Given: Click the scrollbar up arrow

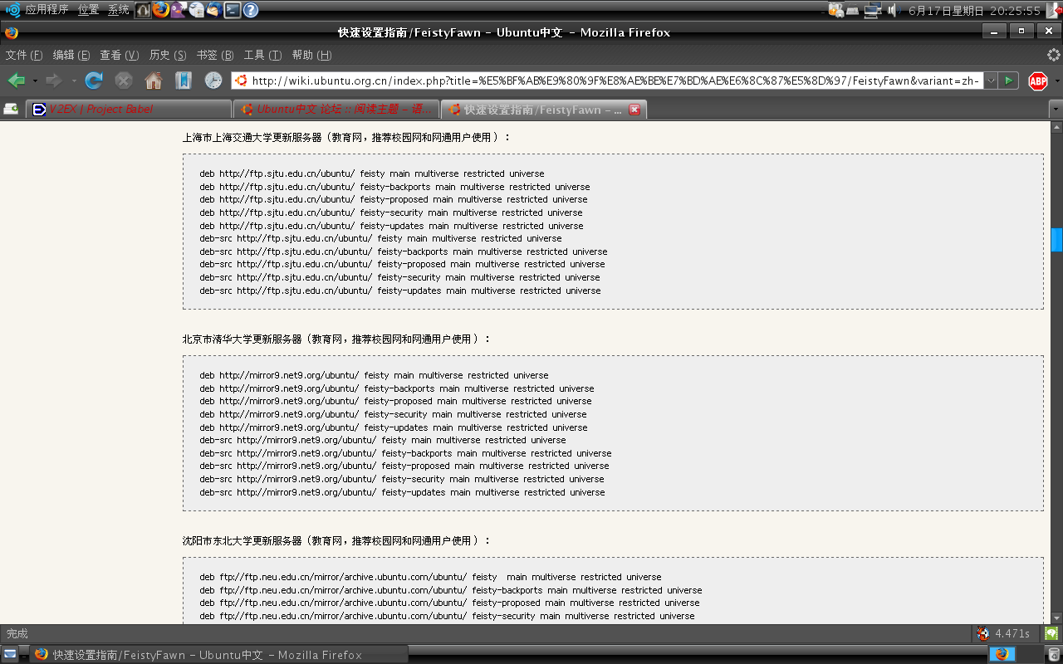Looking at the screenshot, I should [1056, 128].
